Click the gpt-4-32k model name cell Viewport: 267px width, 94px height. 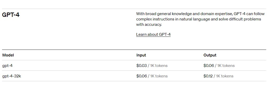(x=12, y=76)
